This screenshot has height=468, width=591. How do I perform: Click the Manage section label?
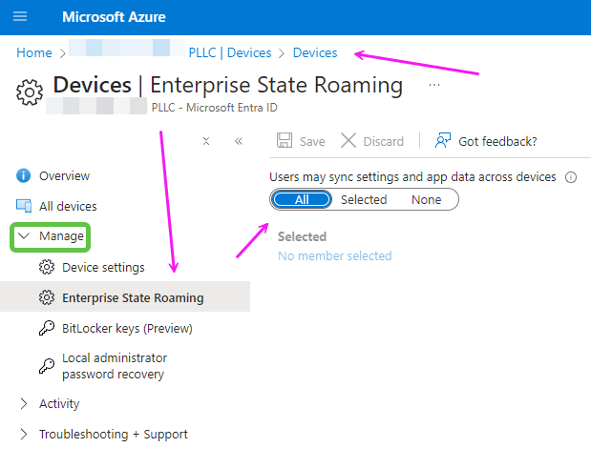pos(61,236)
